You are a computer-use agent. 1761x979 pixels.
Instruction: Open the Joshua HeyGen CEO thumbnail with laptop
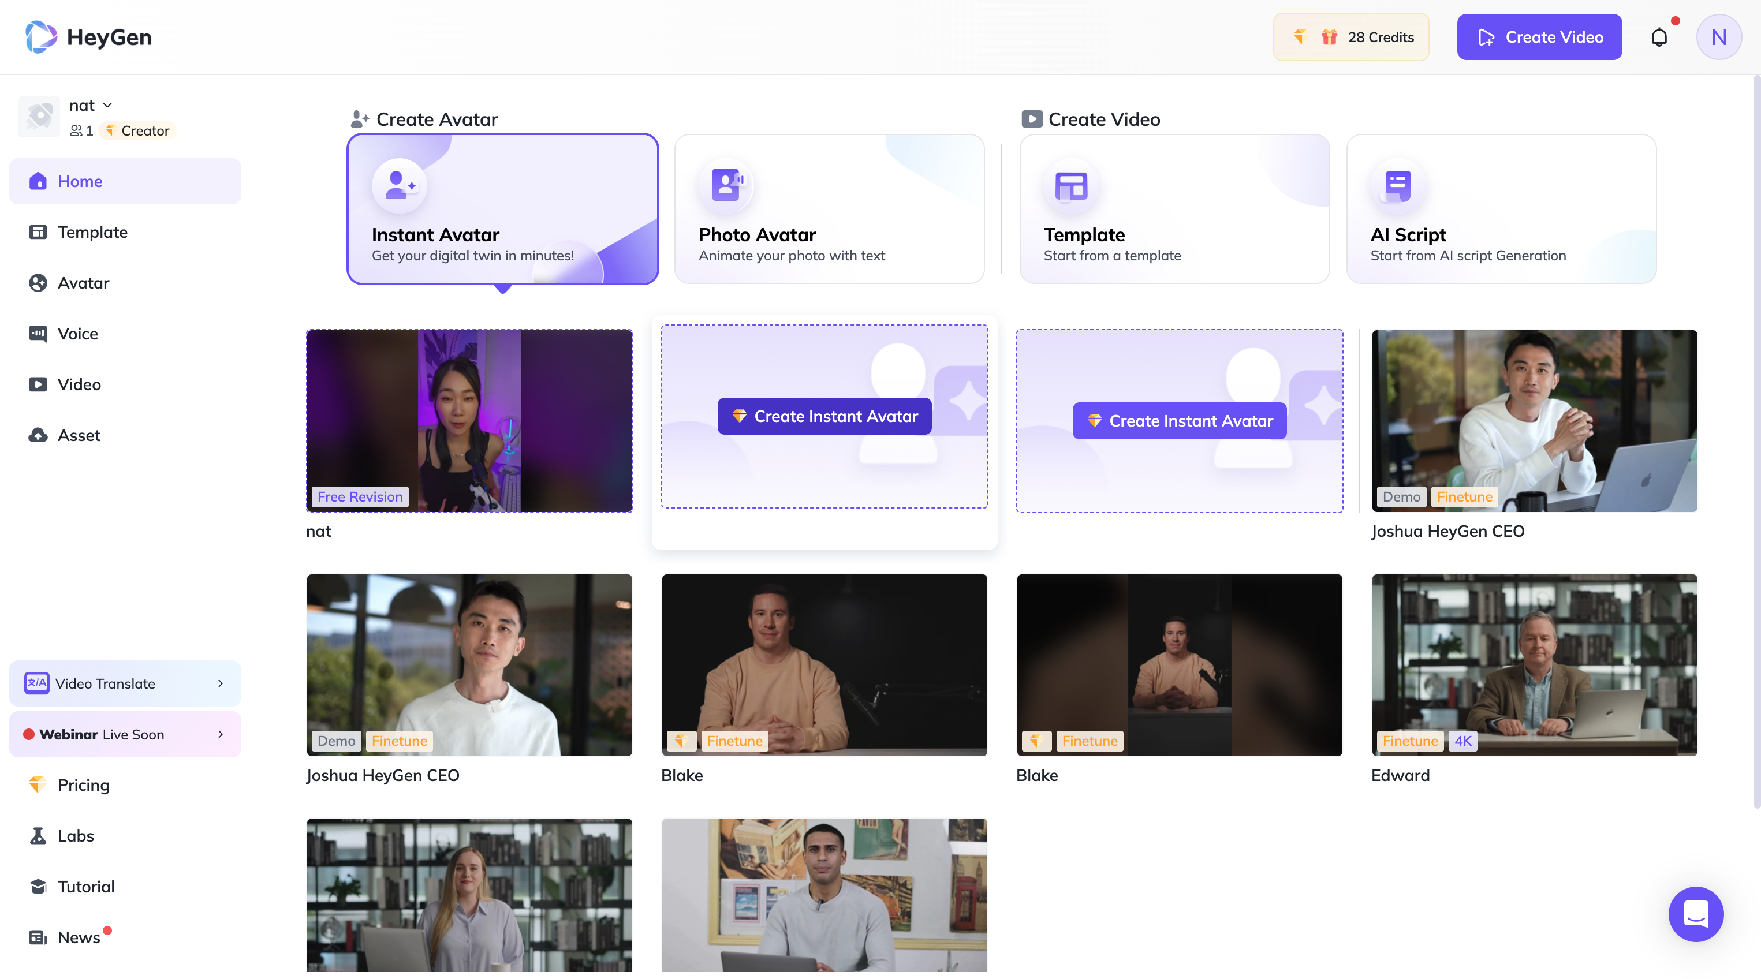[1534, 421]
